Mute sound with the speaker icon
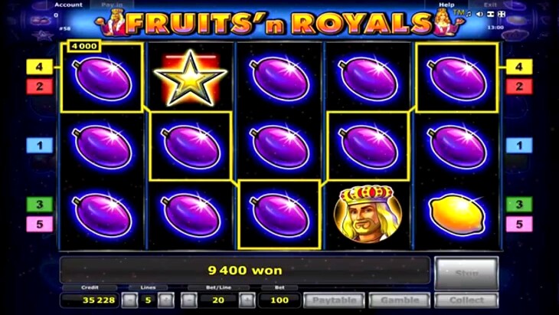559x315 pixels. [x=480, y=14]
